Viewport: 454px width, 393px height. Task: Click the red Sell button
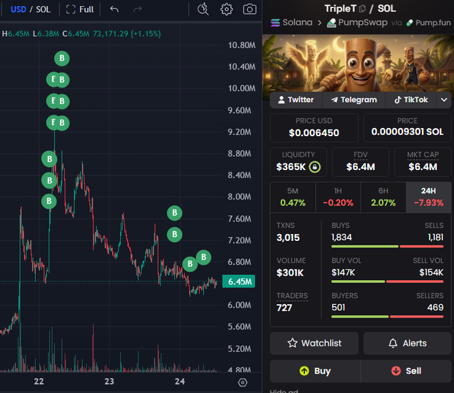point(406,371)
